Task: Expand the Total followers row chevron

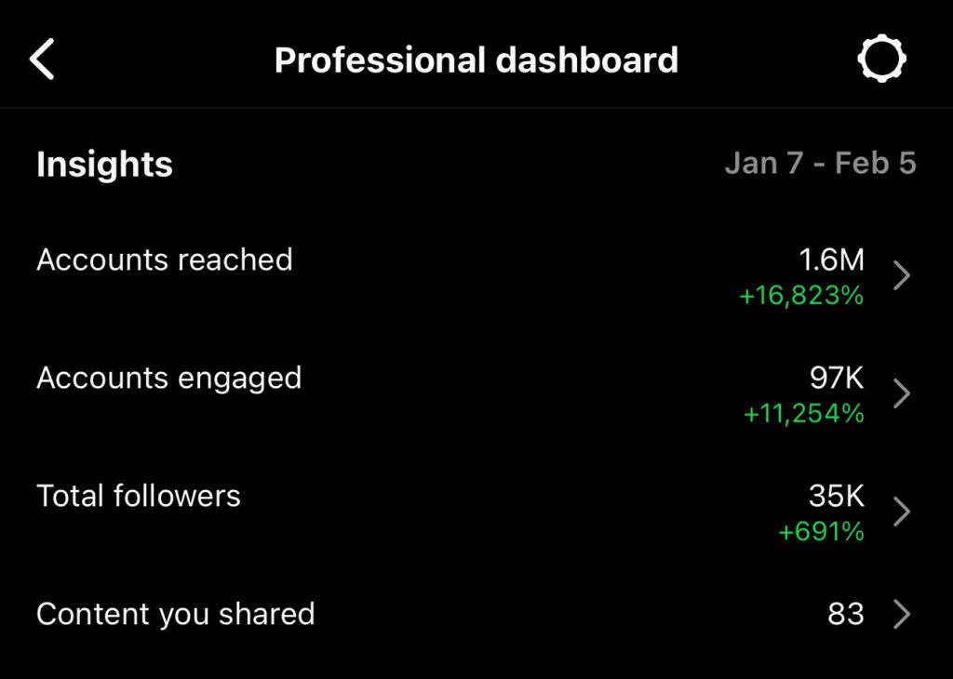Action: click(x=901, y=512)
